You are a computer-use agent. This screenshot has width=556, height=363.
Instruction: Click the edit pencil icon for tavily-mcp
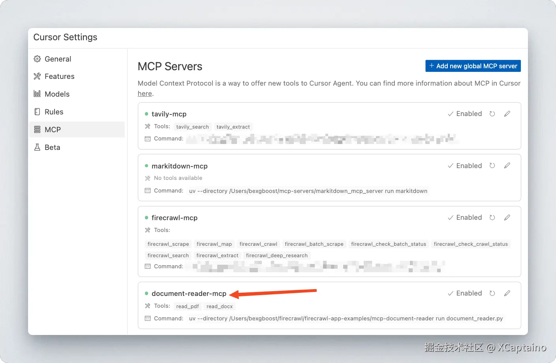(507, 114)
